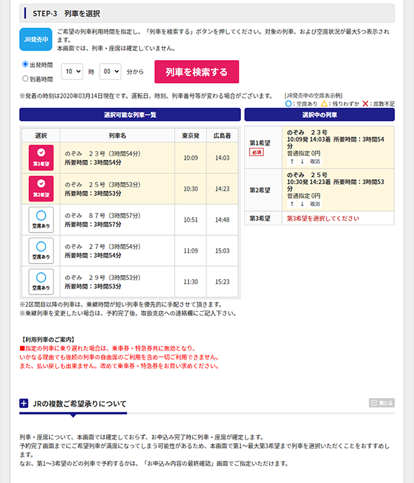This screenshot has width=414, height=483.
Task: Deselect the checked 第1希望 Nozomi 23 button
Action: (x=41, y=158)
